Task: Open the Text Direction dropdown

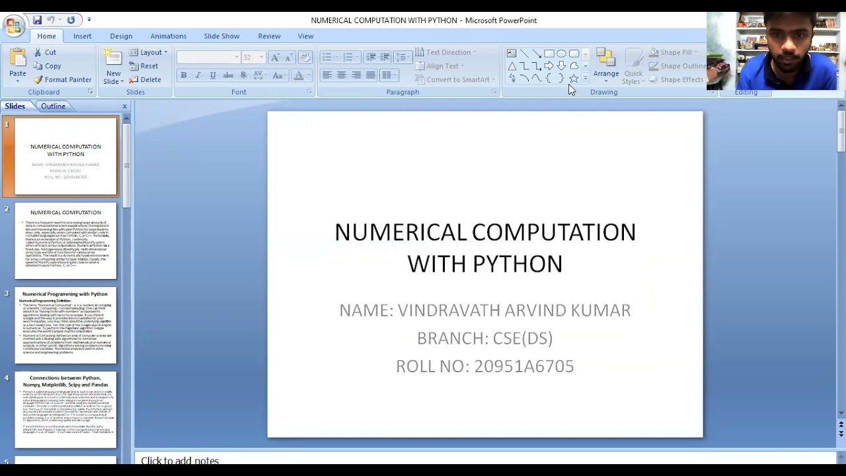Action: pyautogui.click(x=446, y=52)
